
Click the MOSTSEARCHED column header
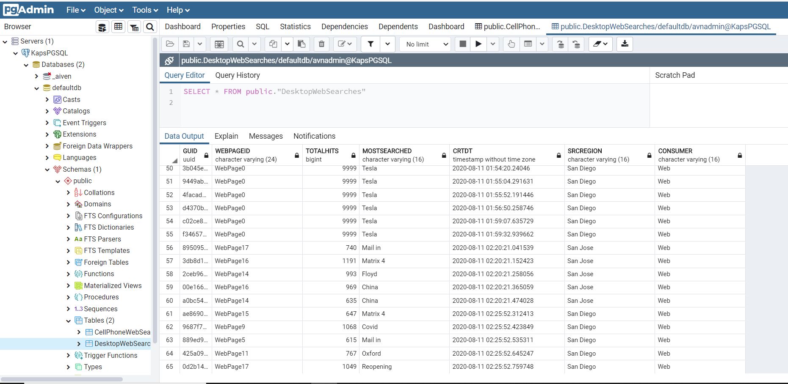(x=404, y=155)
